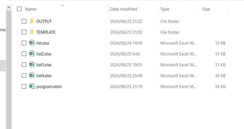The height and width of the screenshot is (129, 244).
Task: Click the list2.xlsx Excel file icon
Action: [32, 54]
